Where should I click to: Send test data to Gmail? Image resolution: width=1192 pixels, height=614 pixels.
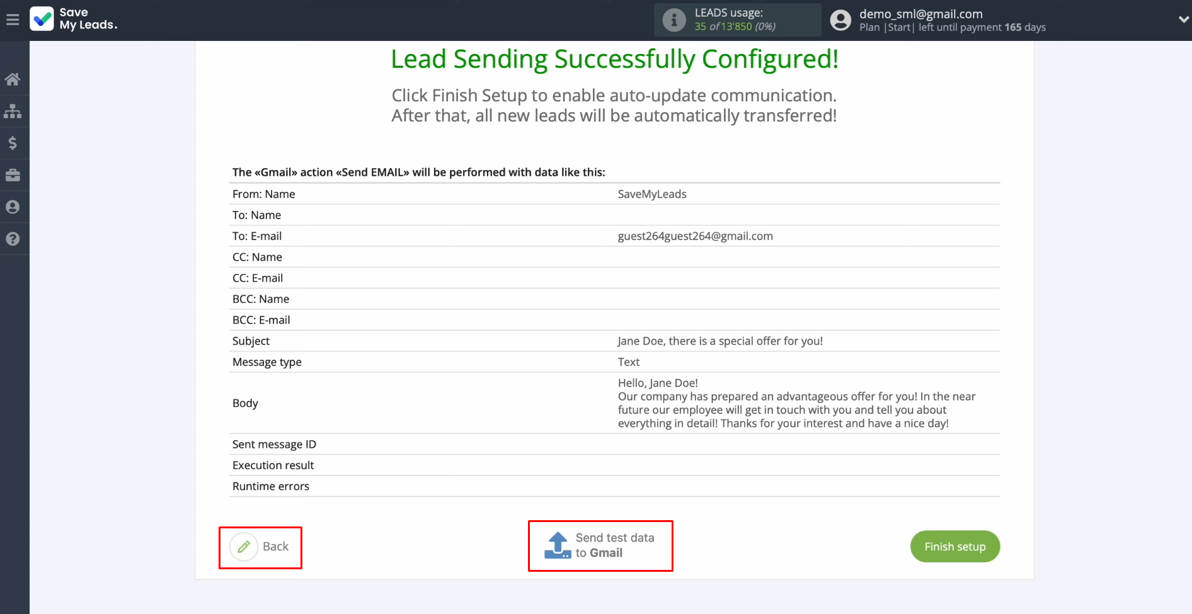pos(600,545)
